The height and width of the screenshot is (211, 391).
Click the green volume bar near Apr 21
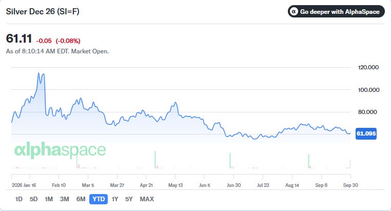pos(155,160)
